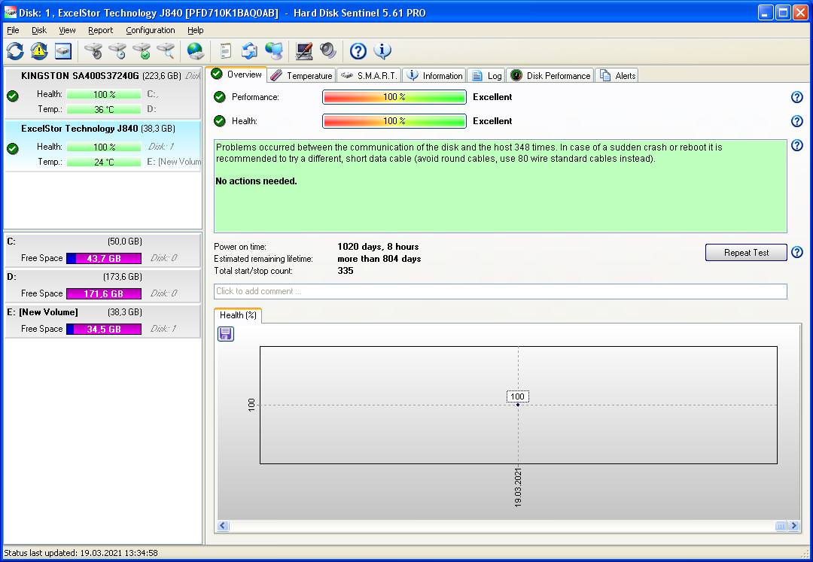The height and width of the screenshot is (562, 813).
Task: Click the C: free space 43,7 GB bar
Action: coord(104,258)
